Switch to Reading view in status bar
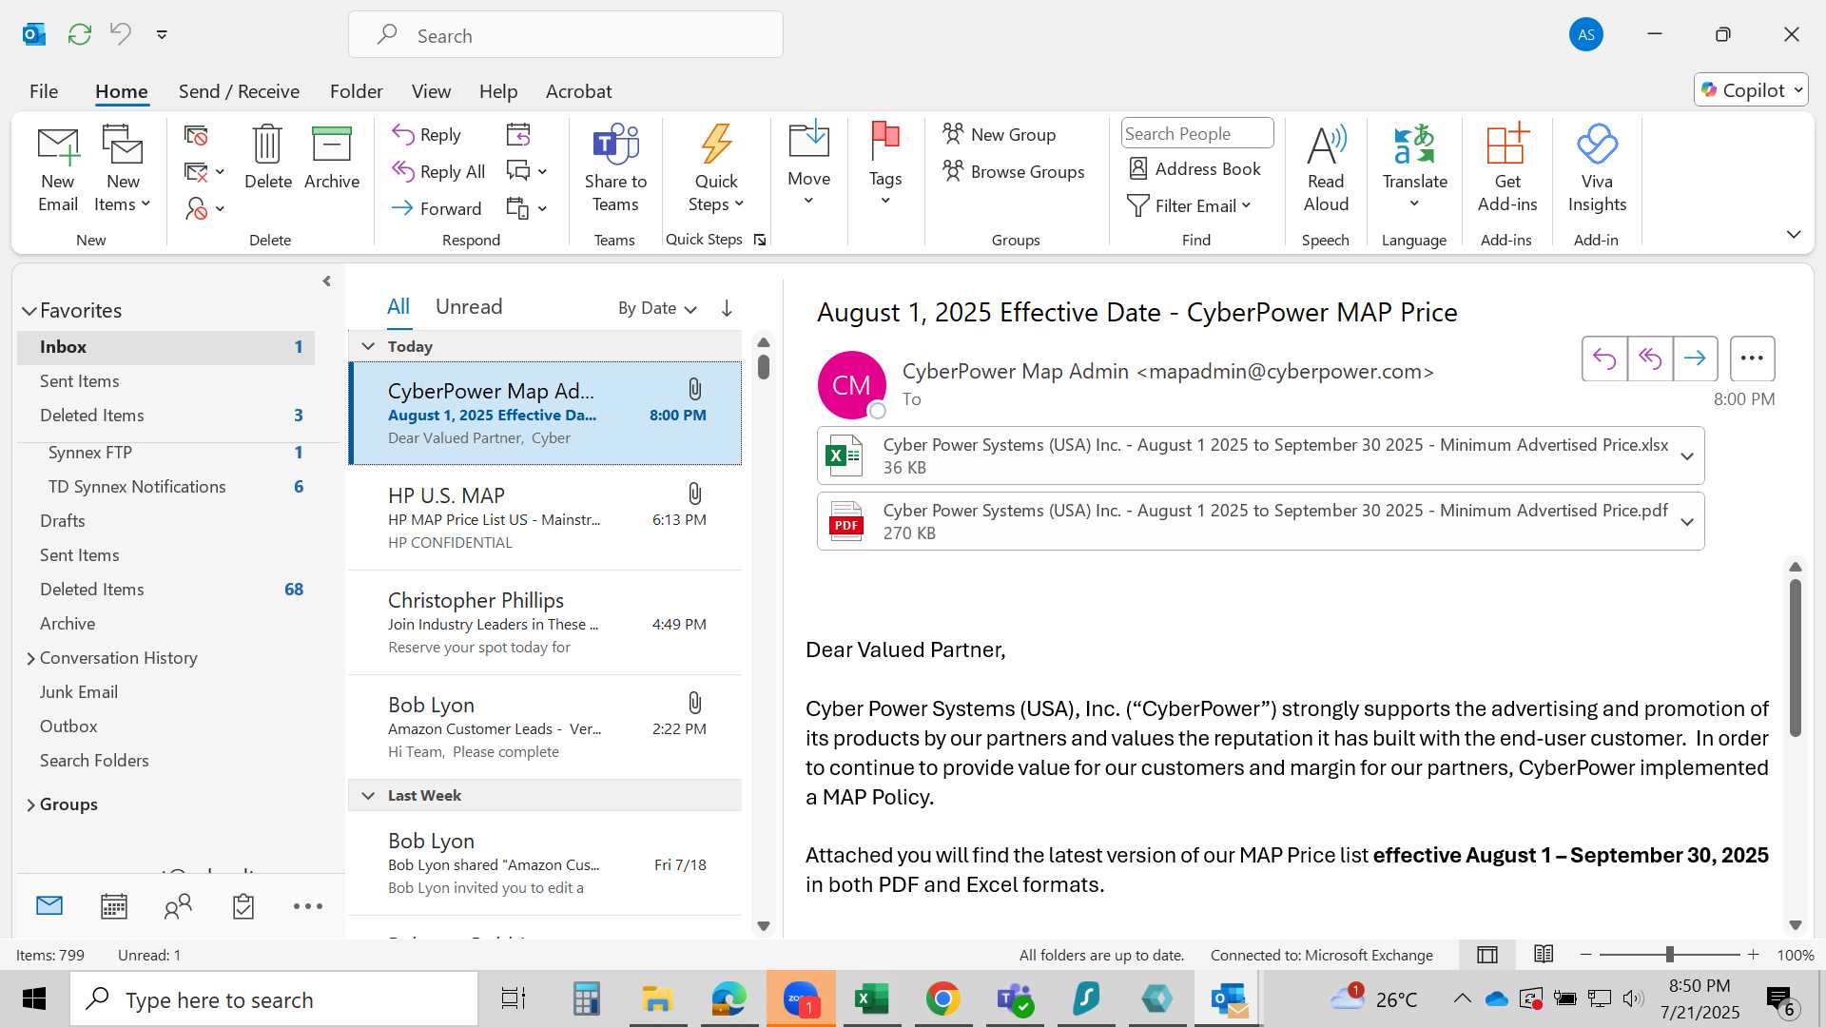The width and height of the screenshot is (1826, 1027). point(1544,954)
